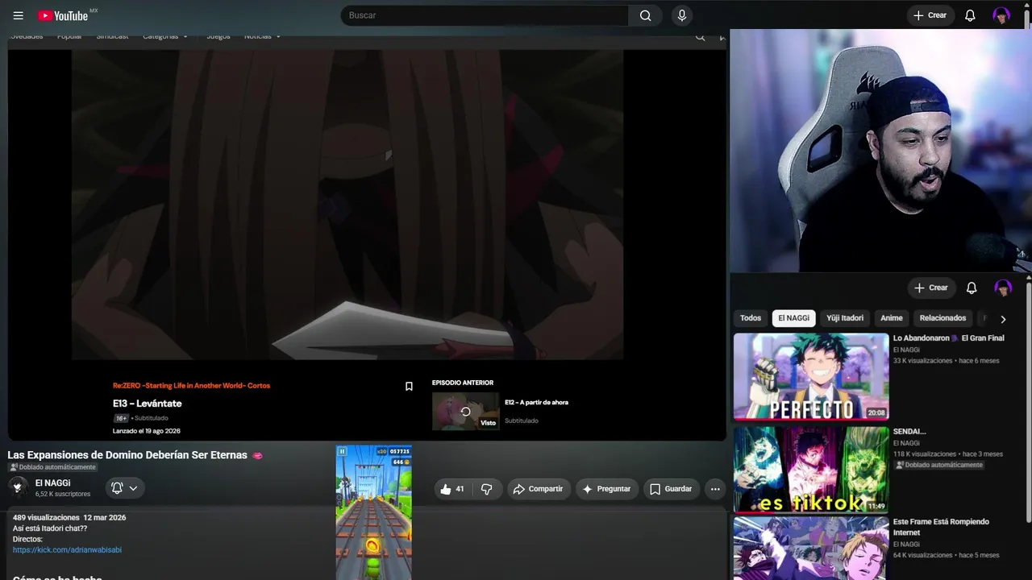The height and width of the screenshot is (580, 1032).
Task: Select the Todos filter chip
Action: (751, 318)
